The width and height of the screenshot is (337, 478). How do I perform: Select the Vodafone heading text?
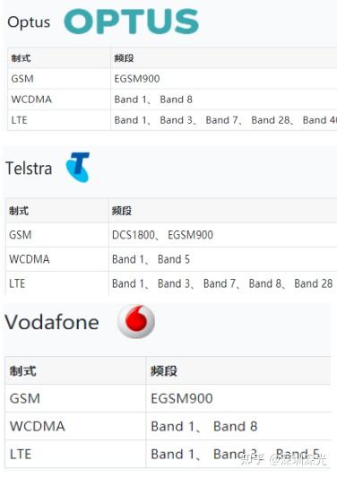52,322
